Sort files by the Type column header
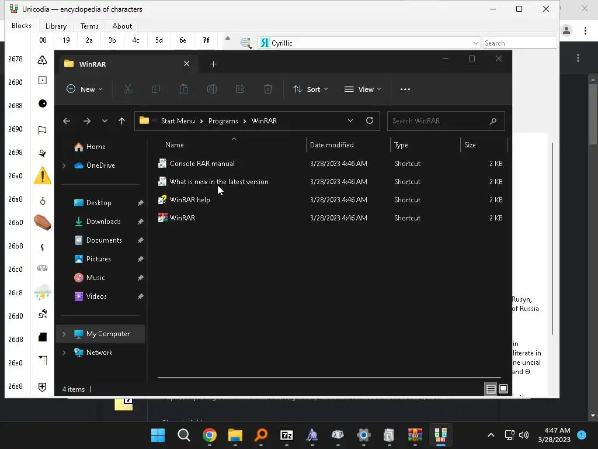The image size is (598, 449). 425,145
